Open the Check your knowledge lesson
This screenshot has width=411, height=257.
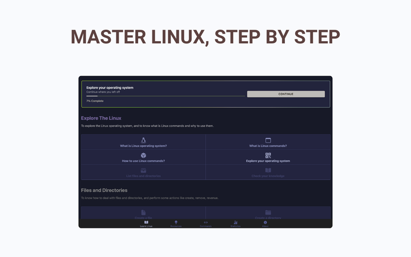tap(268, 173)
